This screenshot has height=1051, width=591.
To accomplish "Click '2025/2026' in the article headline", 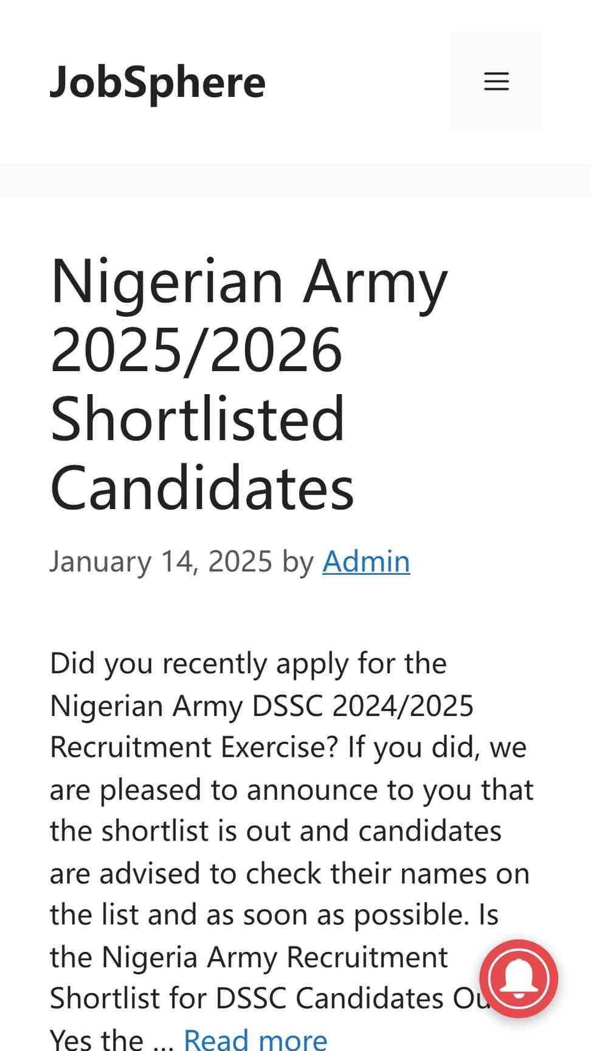I will (196, 350).
